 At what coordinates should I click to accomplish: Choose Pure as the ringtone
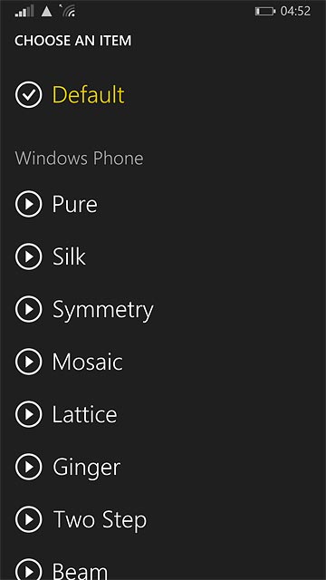coord(74,204)
